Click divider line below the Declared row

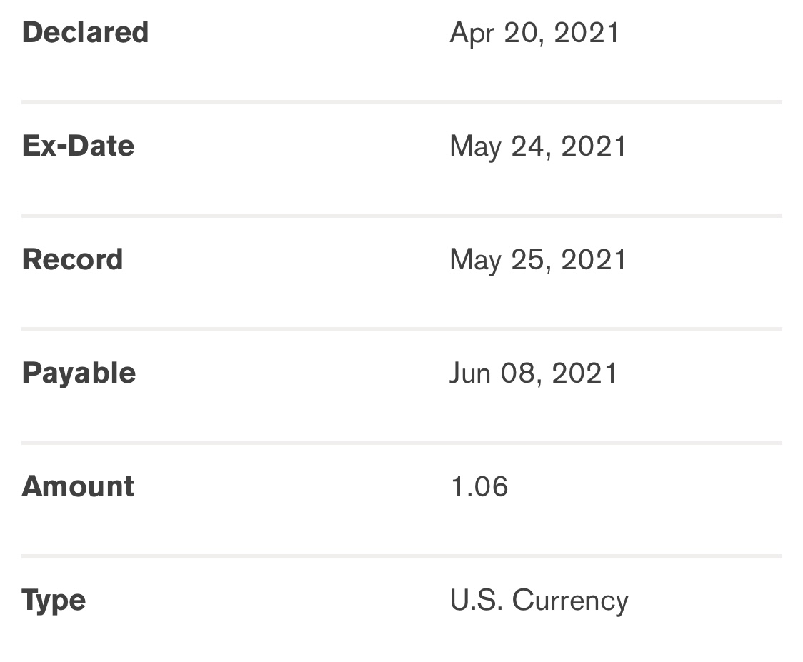coord(401,103)
